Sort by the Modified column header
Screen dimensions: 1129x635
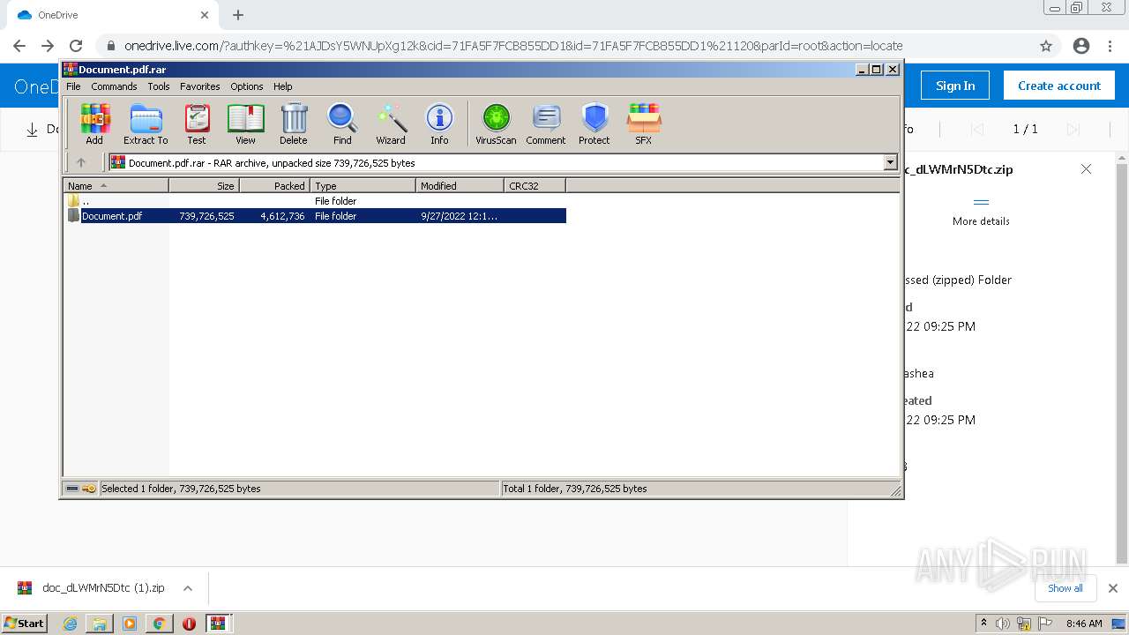tap(460, 185)
